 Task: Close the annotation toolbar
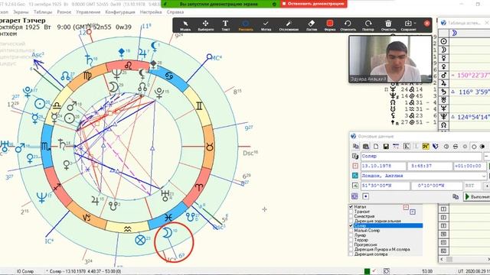coord(427,24)
